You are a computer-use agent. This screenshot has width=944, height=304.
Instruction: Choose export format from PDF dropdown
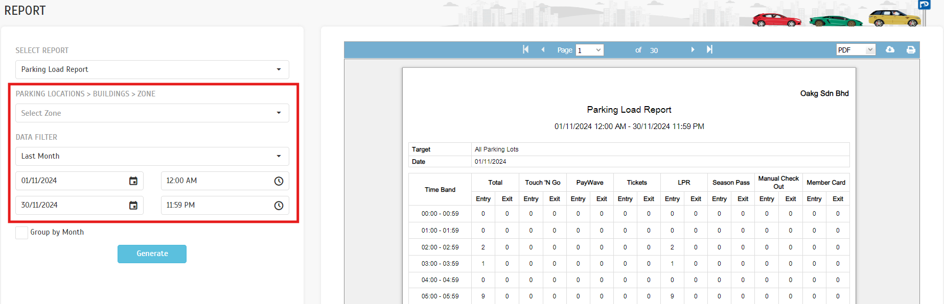tap(856, 50)
